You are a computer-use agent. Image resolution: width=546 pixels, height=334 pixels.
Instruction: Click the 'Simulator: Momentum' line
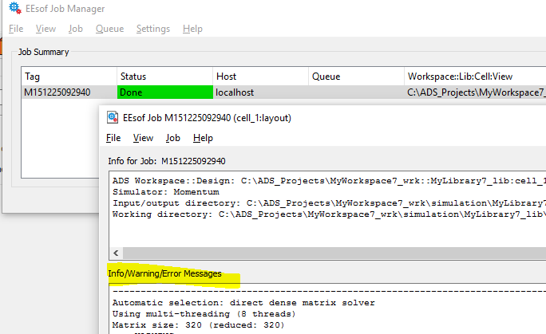[x=166, y=192]
